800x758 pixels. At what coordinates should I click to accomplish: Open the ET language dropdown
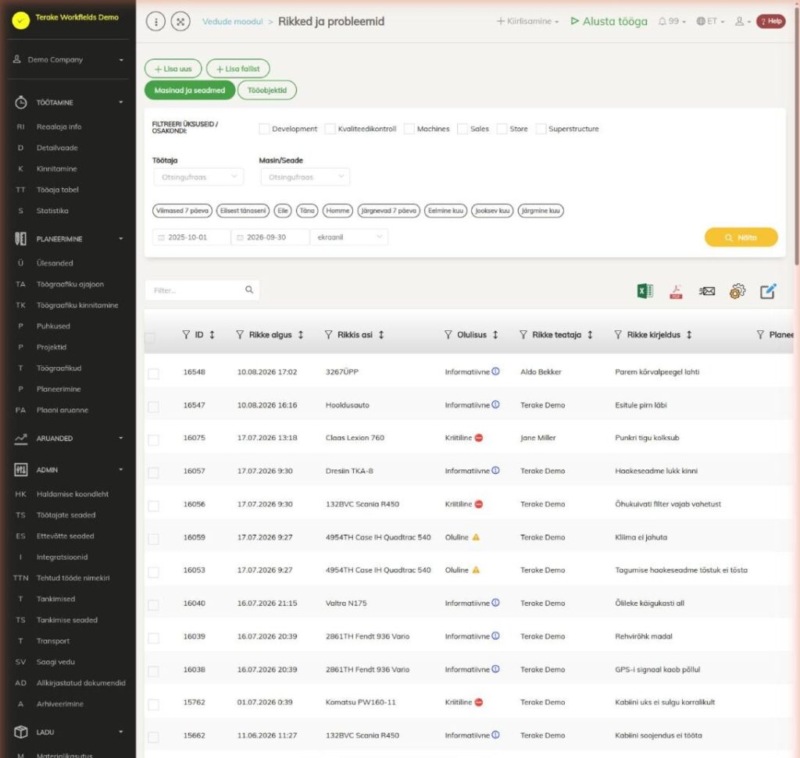click(x=710, y=21)
